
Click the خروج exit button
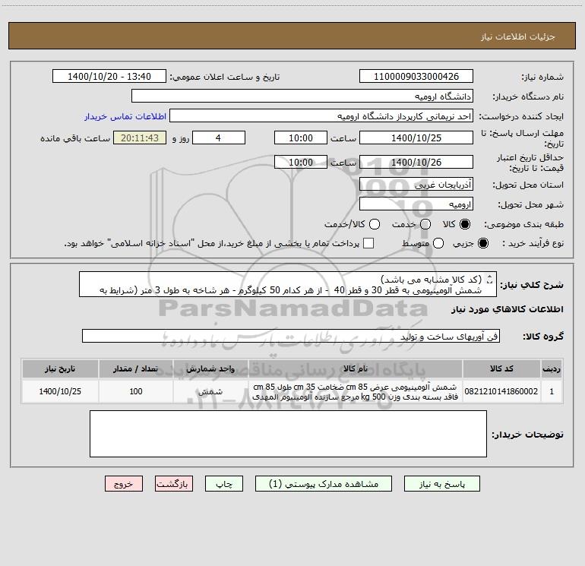[124, 484]
